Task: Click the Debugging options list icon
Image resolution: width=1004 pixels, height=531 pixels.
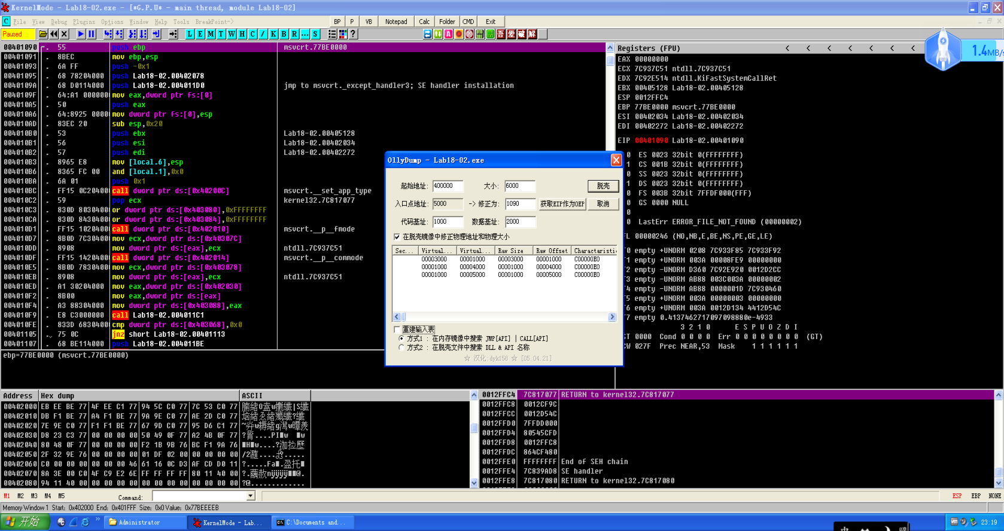Action: pyautogui.click(x=332, y=34)
